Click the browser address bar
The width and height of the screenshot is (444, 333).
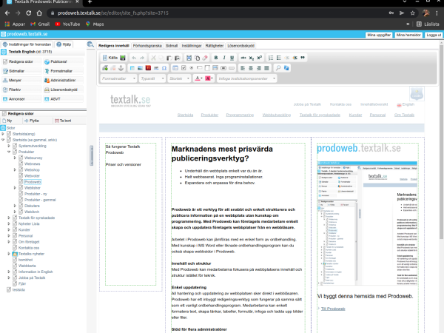click(218, 13)
